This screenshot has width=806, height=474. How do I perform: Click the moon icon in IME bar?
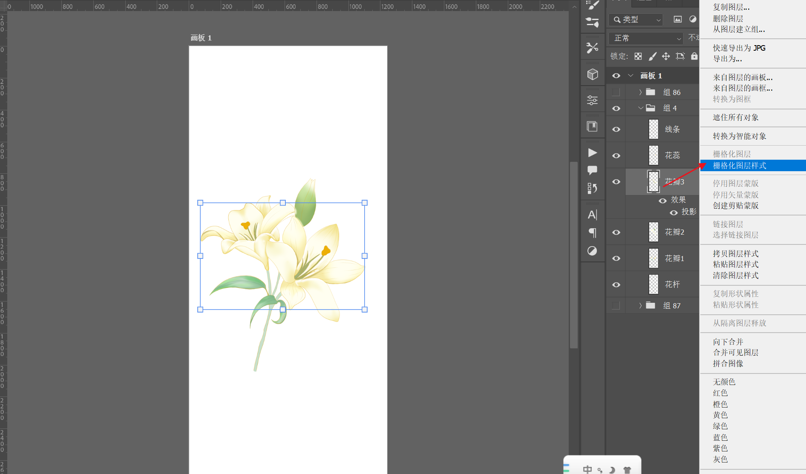point(612,470)
